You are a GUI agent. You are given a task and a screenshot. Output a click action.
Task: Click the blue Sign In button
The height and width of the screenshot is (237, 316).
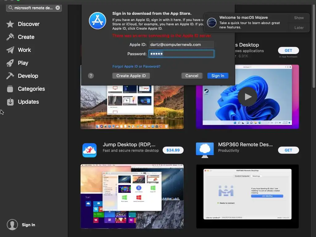point(218,76)
